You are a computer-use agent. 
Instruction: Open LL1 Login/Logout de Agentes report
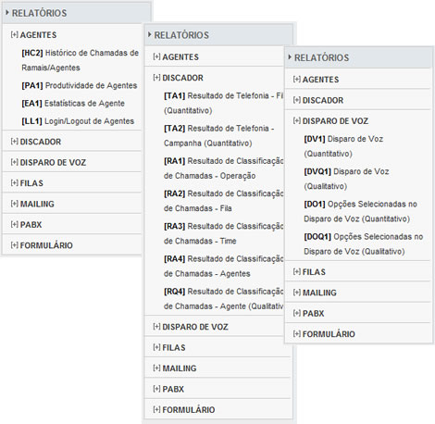click(78, 121)
